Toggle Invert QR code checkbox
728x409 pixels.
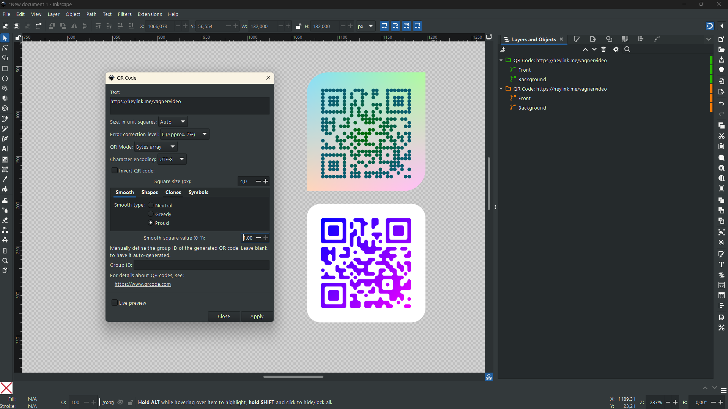pyautogui.click(x=114, y=171)
